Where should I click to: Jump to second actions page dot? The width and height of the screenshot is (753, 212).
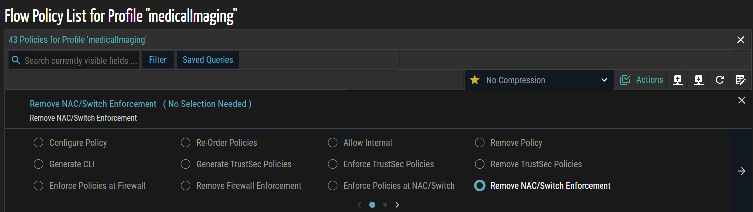coord(385,205)
